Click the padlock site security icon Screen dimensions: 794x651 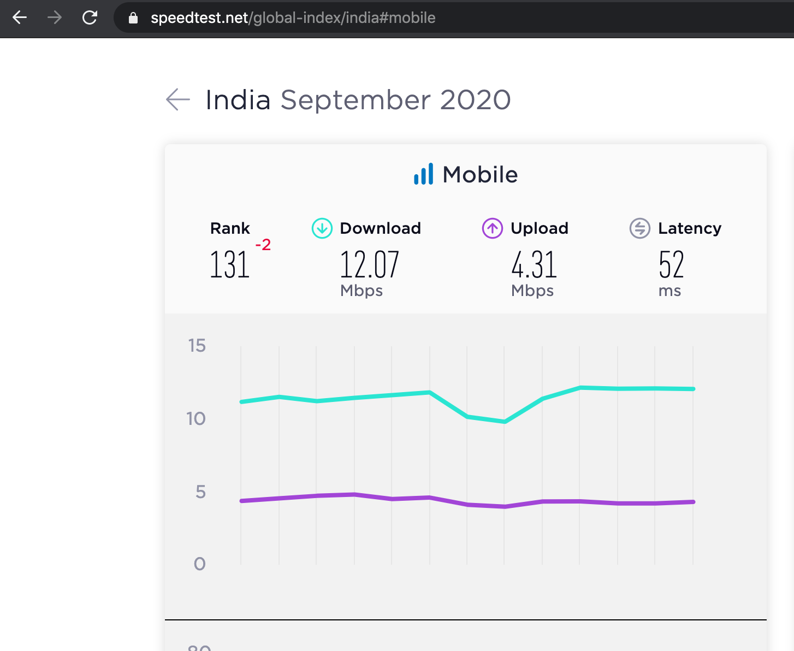click(133, 18)
